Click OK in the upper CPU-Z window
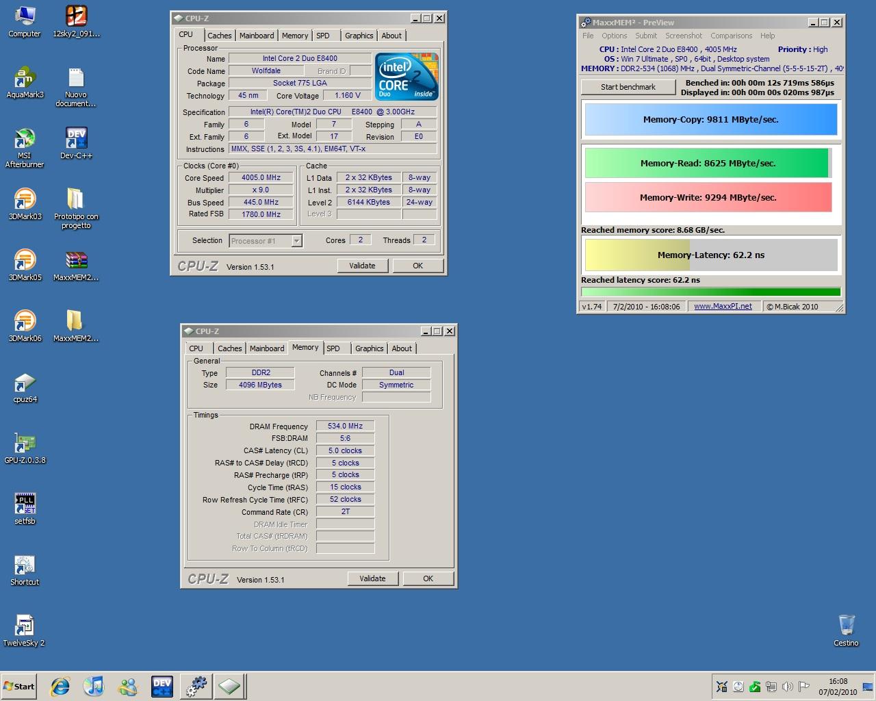 pos(417,266)
